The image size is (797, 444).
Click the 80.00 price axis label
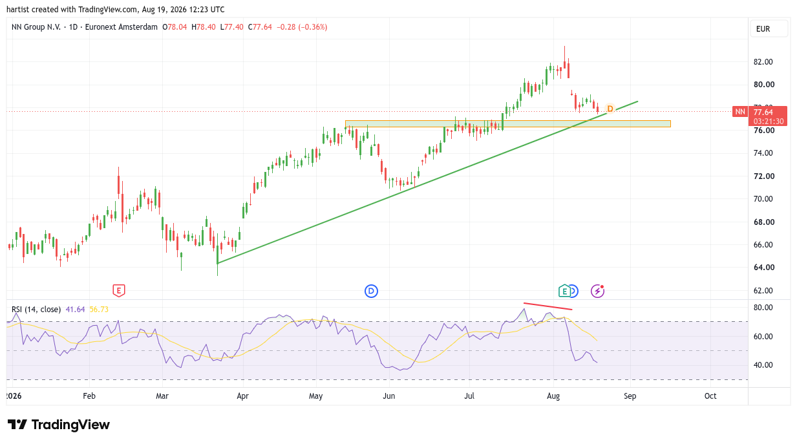click(764, 85)
